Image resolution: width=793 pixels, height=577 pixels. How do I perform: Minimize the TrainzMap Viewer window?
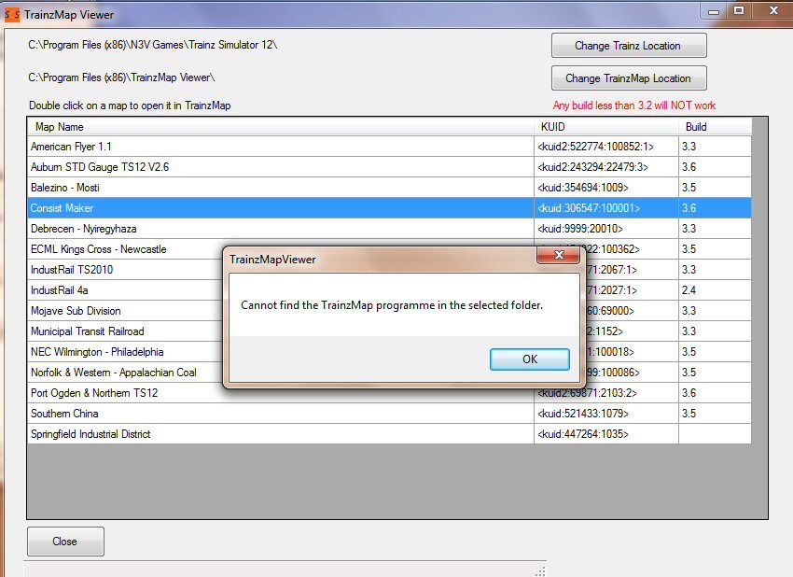(714, 11)
